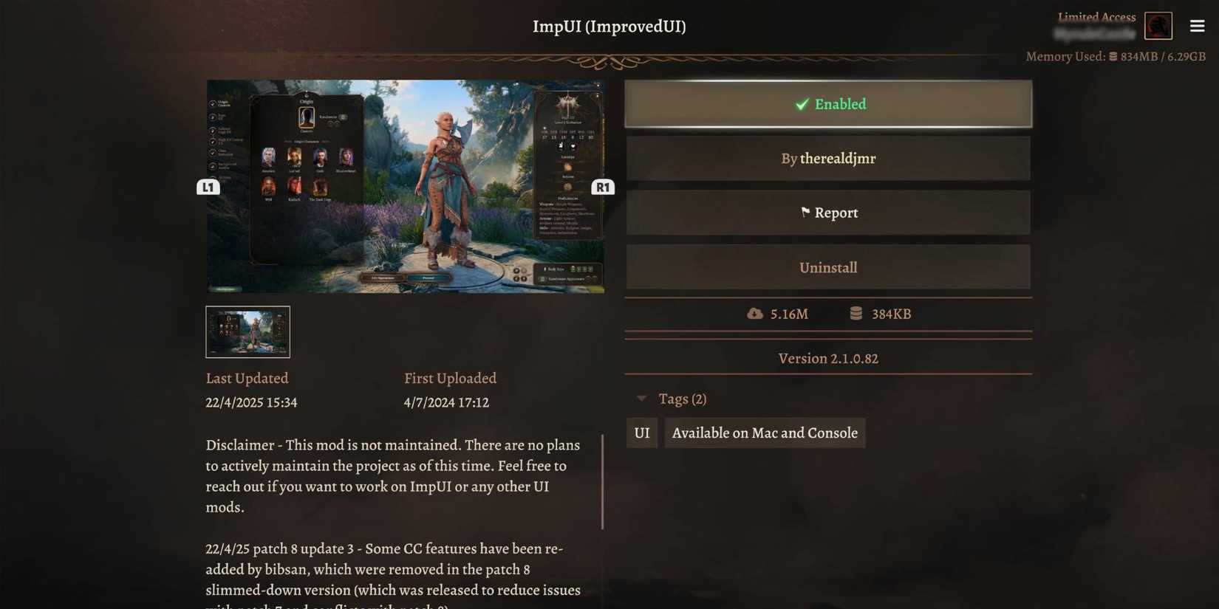
Task: Show previous image with L1 icon
Action: click(x=208, y=187)
